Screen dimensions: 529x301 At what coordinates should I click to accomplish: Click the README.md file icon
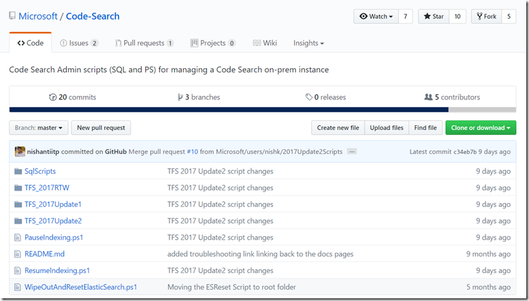click(x=18, y=254)
